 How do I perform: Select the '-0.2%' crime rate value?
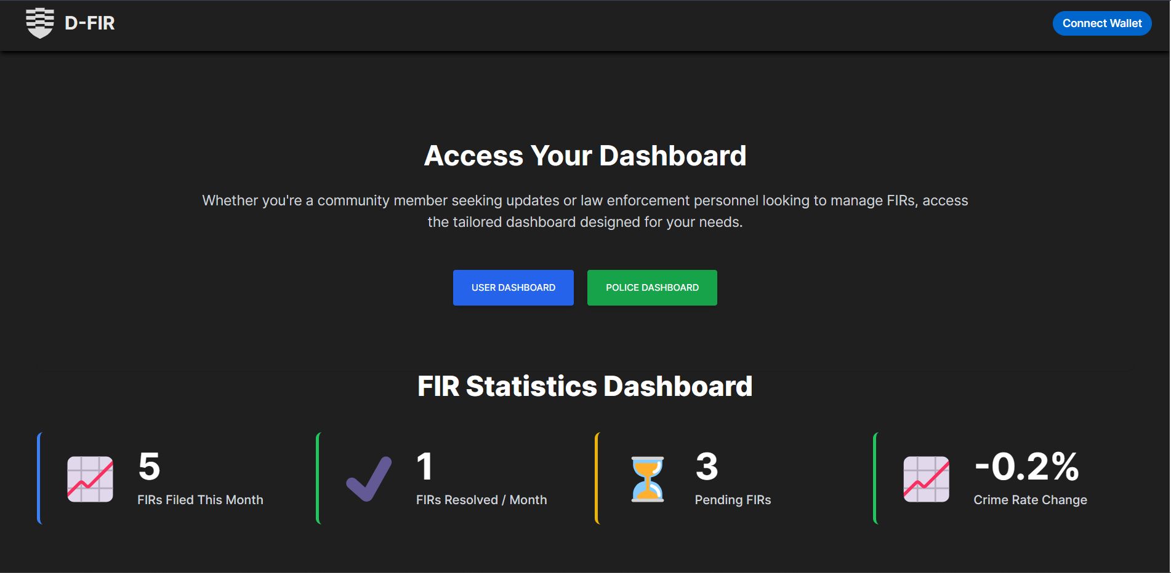(x=1027, y=467)
